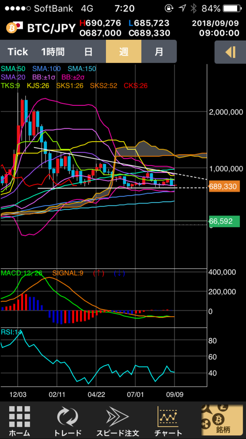Tap the battery status icon

[232, 9]
